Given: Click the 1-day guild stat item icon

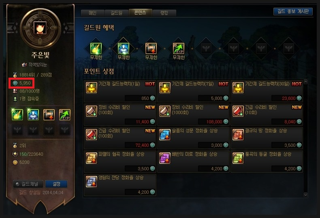Looking at the screenshot, I should tap(92, 88).
